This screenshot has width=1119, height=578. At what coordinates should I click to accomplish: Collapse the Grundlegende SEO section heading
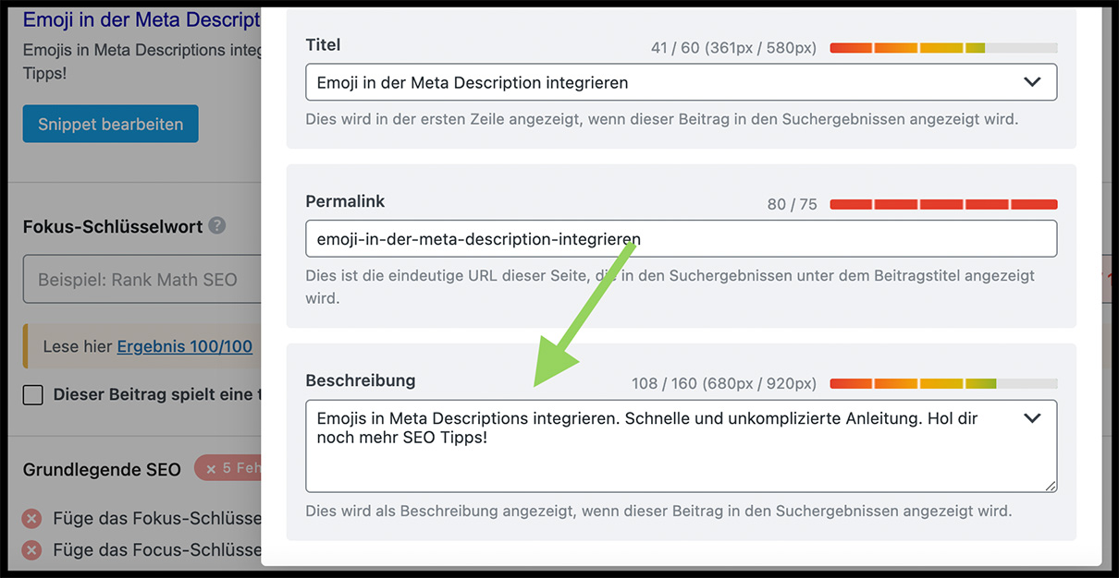click(x=102, y=469)
